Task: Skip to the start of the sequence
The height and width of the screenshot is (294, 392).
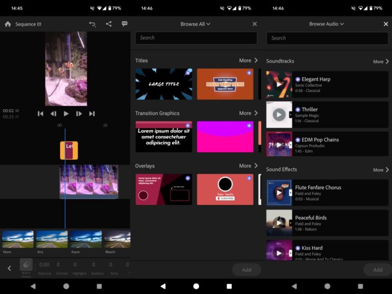Action: tap(41, 114)
